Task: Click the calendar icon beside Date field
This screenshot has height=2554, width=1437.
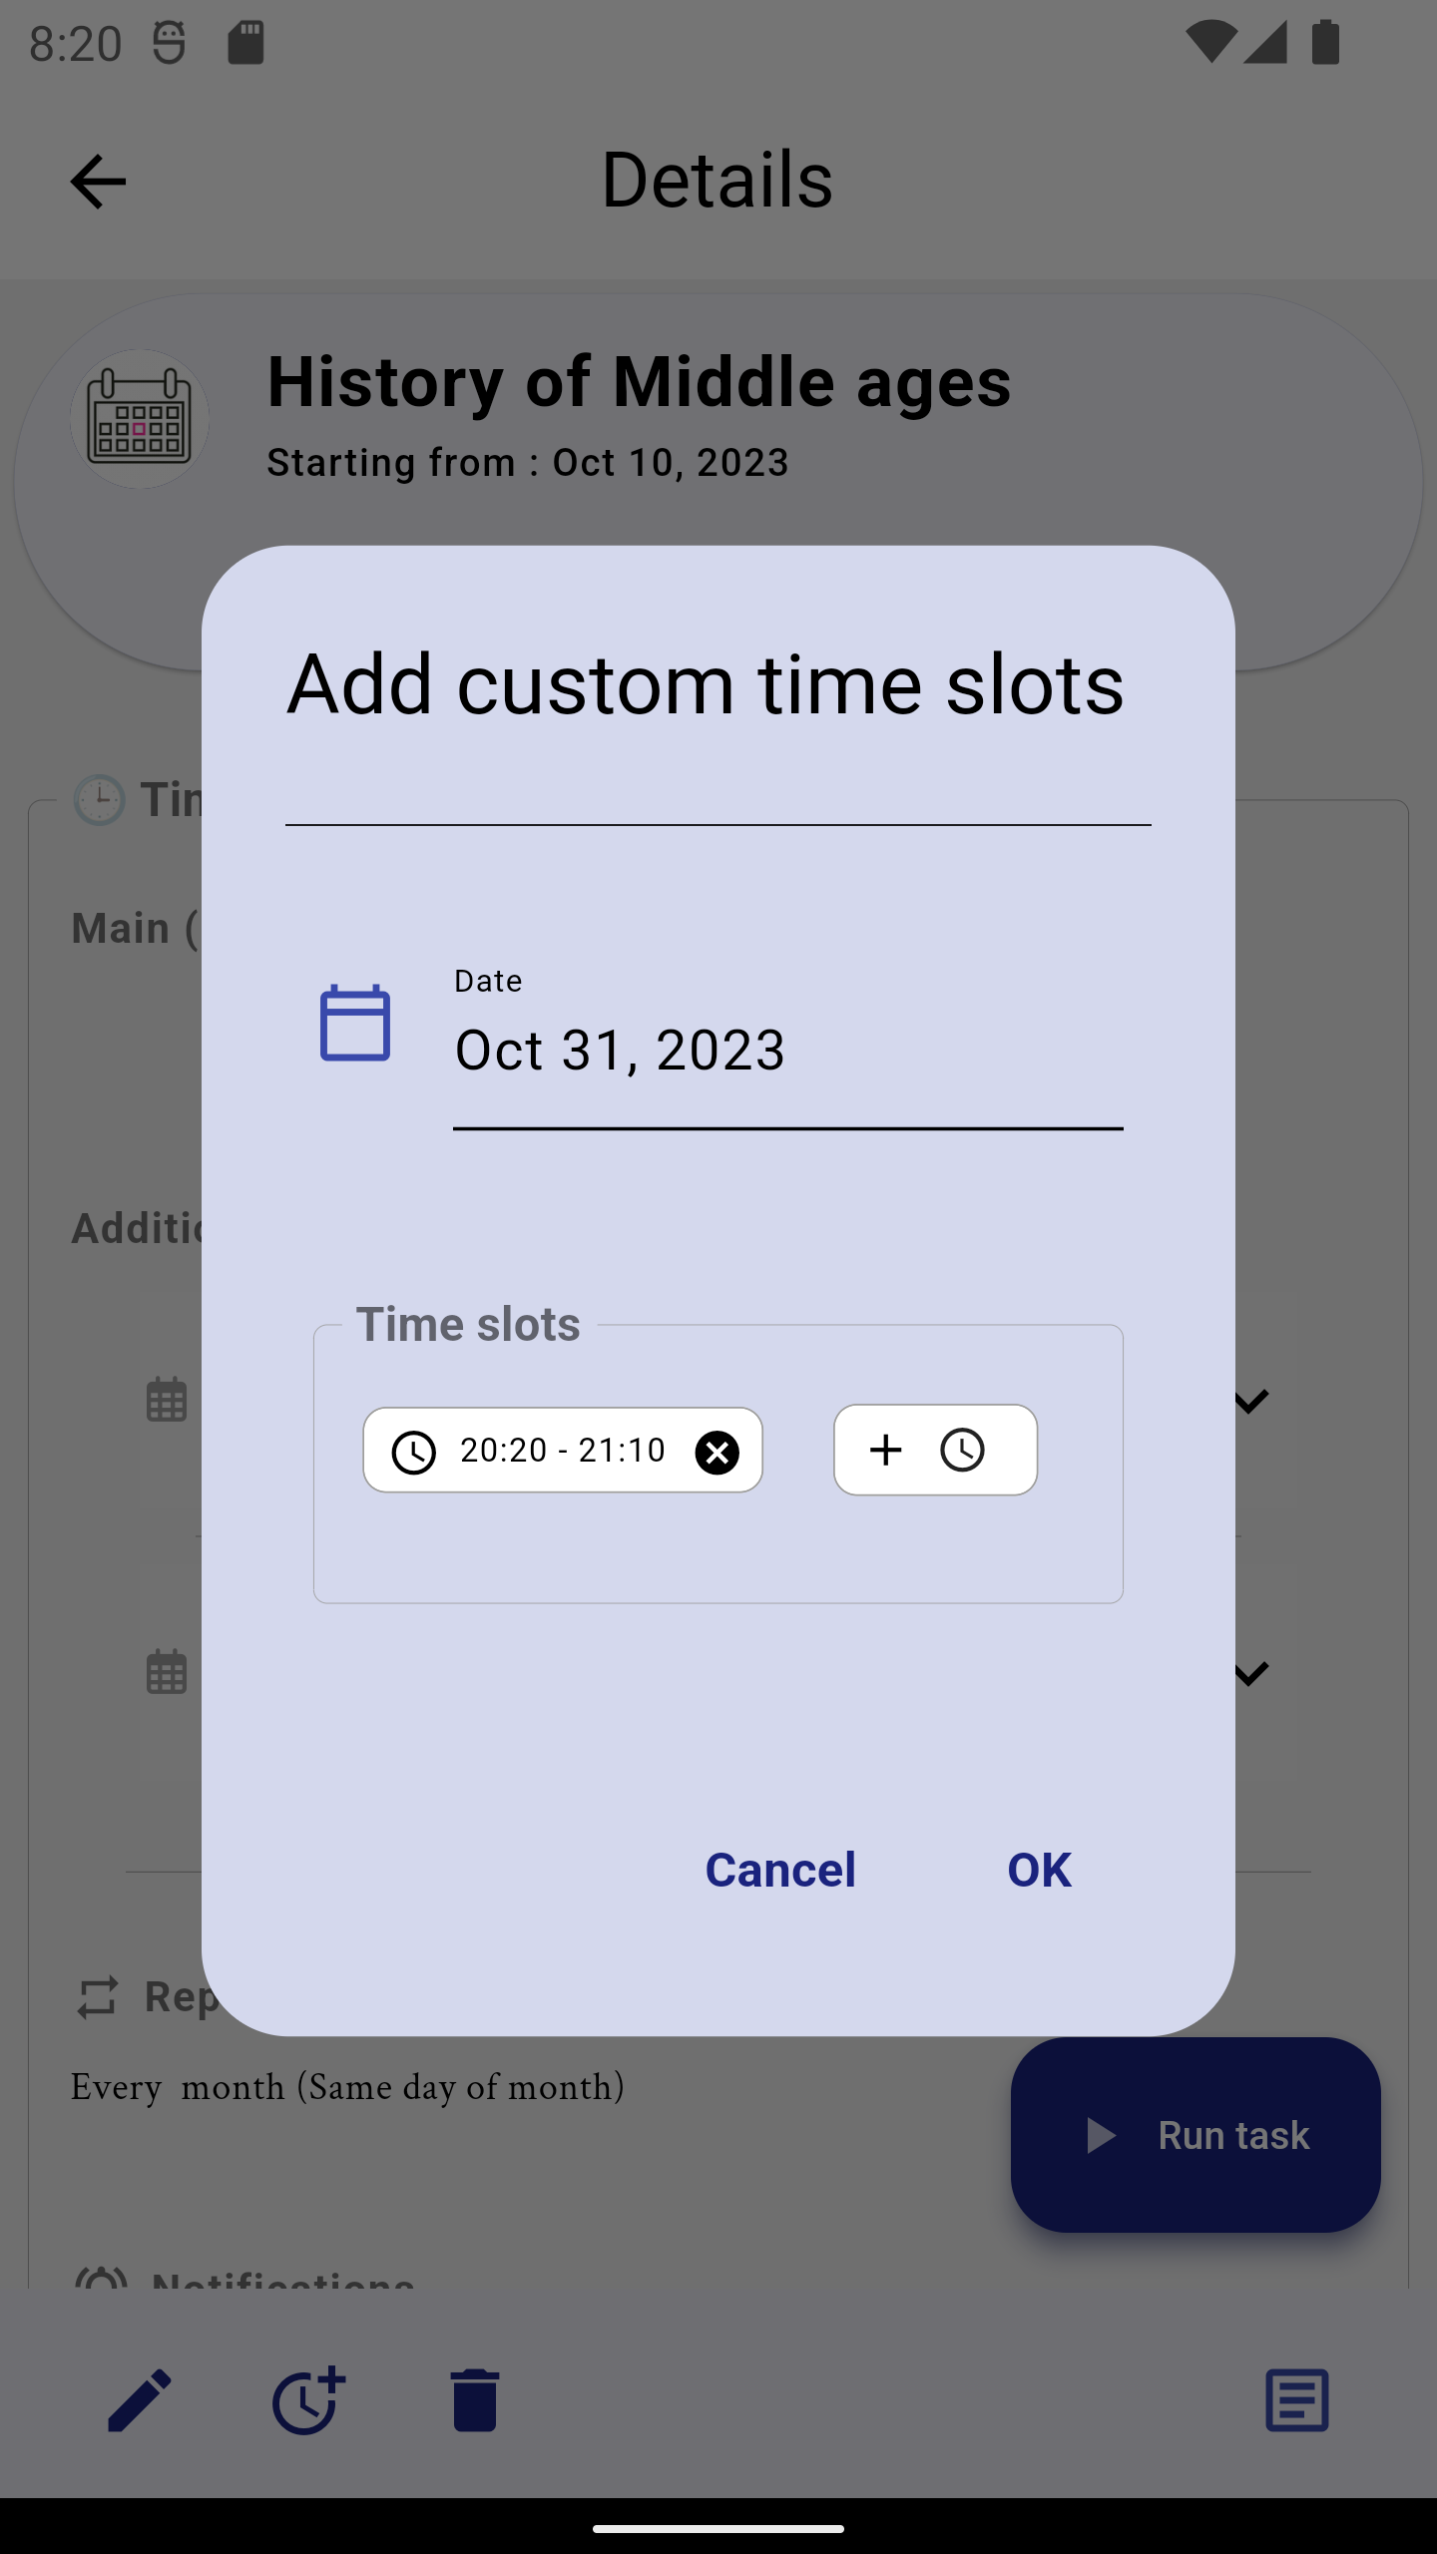Action: [x=354, y=1023]
